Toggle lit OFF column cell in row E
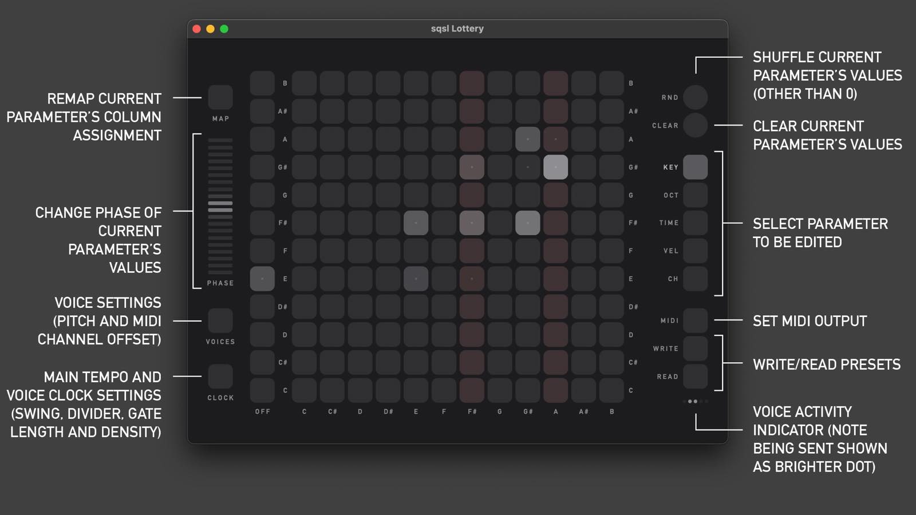The image size is (916, 515). pyautogui.click(x=262, y=279)
